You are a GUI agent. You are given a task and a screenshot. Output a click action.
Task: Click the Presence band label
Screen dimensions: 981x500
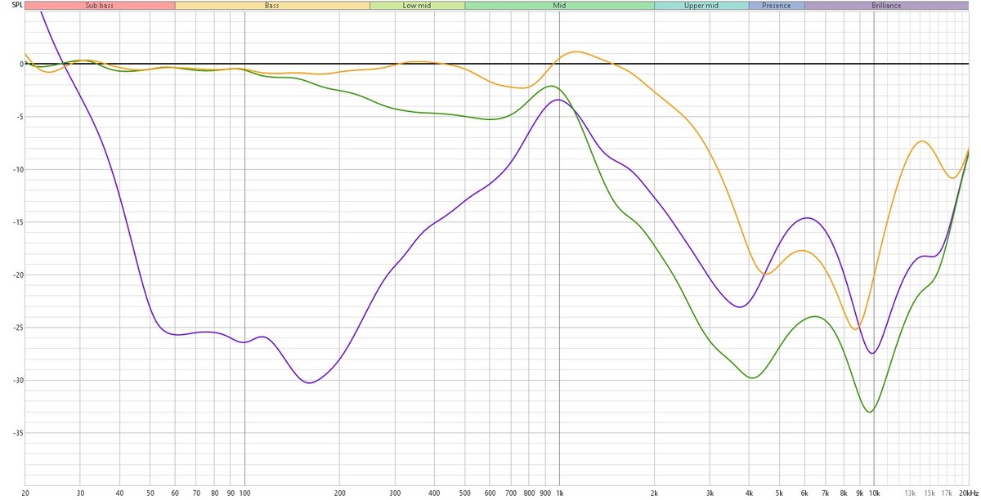click(777, 5)
